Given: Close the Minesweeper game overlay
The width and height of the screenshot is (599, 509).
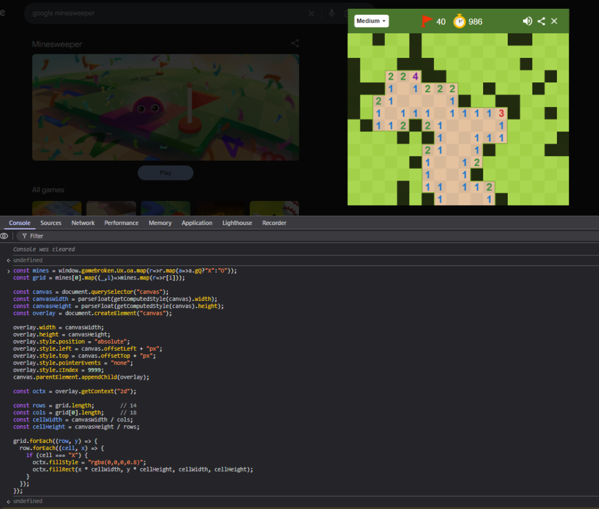Looking at the screenshot, I should (555, 21).
